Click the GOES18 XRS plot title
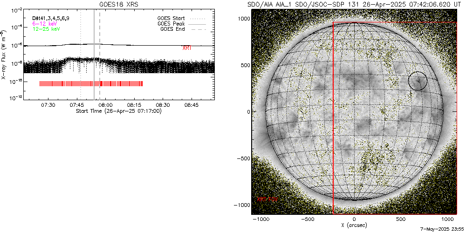Viewport: 466px width, 233px height. [x=119, y=5]
